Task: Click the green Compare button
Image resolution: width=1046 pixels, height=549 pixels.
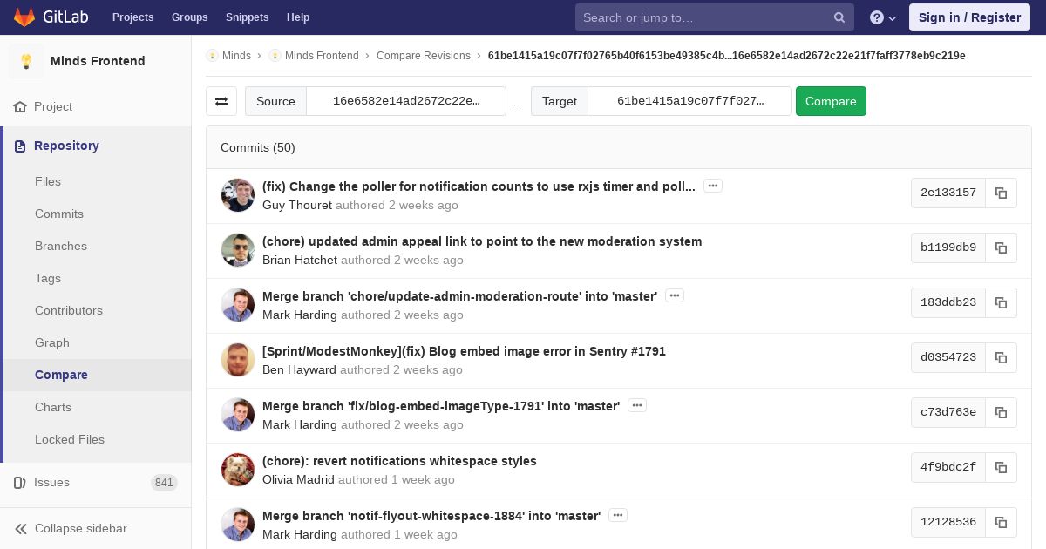Action: point(831,101)
